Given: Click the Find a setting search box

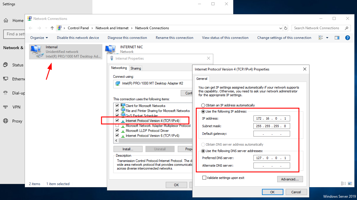Looking at the screenshot, I should click(x=15, y=34).
